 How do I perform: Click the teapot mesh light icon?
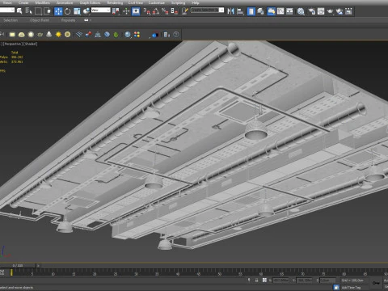40,35
